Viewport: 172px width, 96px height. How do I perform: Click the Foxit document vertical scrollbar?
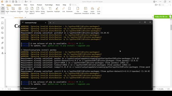coord(171,27)
